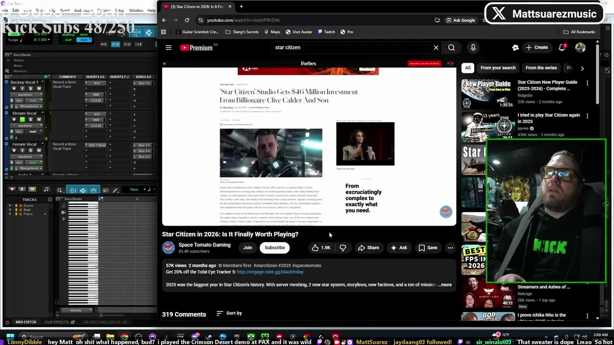
Task: Select Shuffle edit mode in Pro Tools
Action: pyautogui.click(x=68, y=35)
